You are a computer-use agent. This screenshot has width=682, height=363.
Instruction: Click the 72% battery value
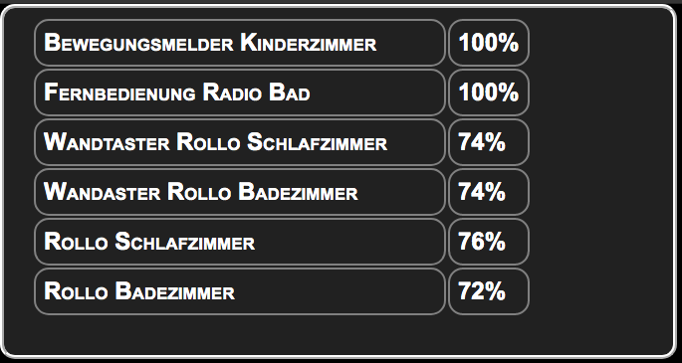coord(489,291)
